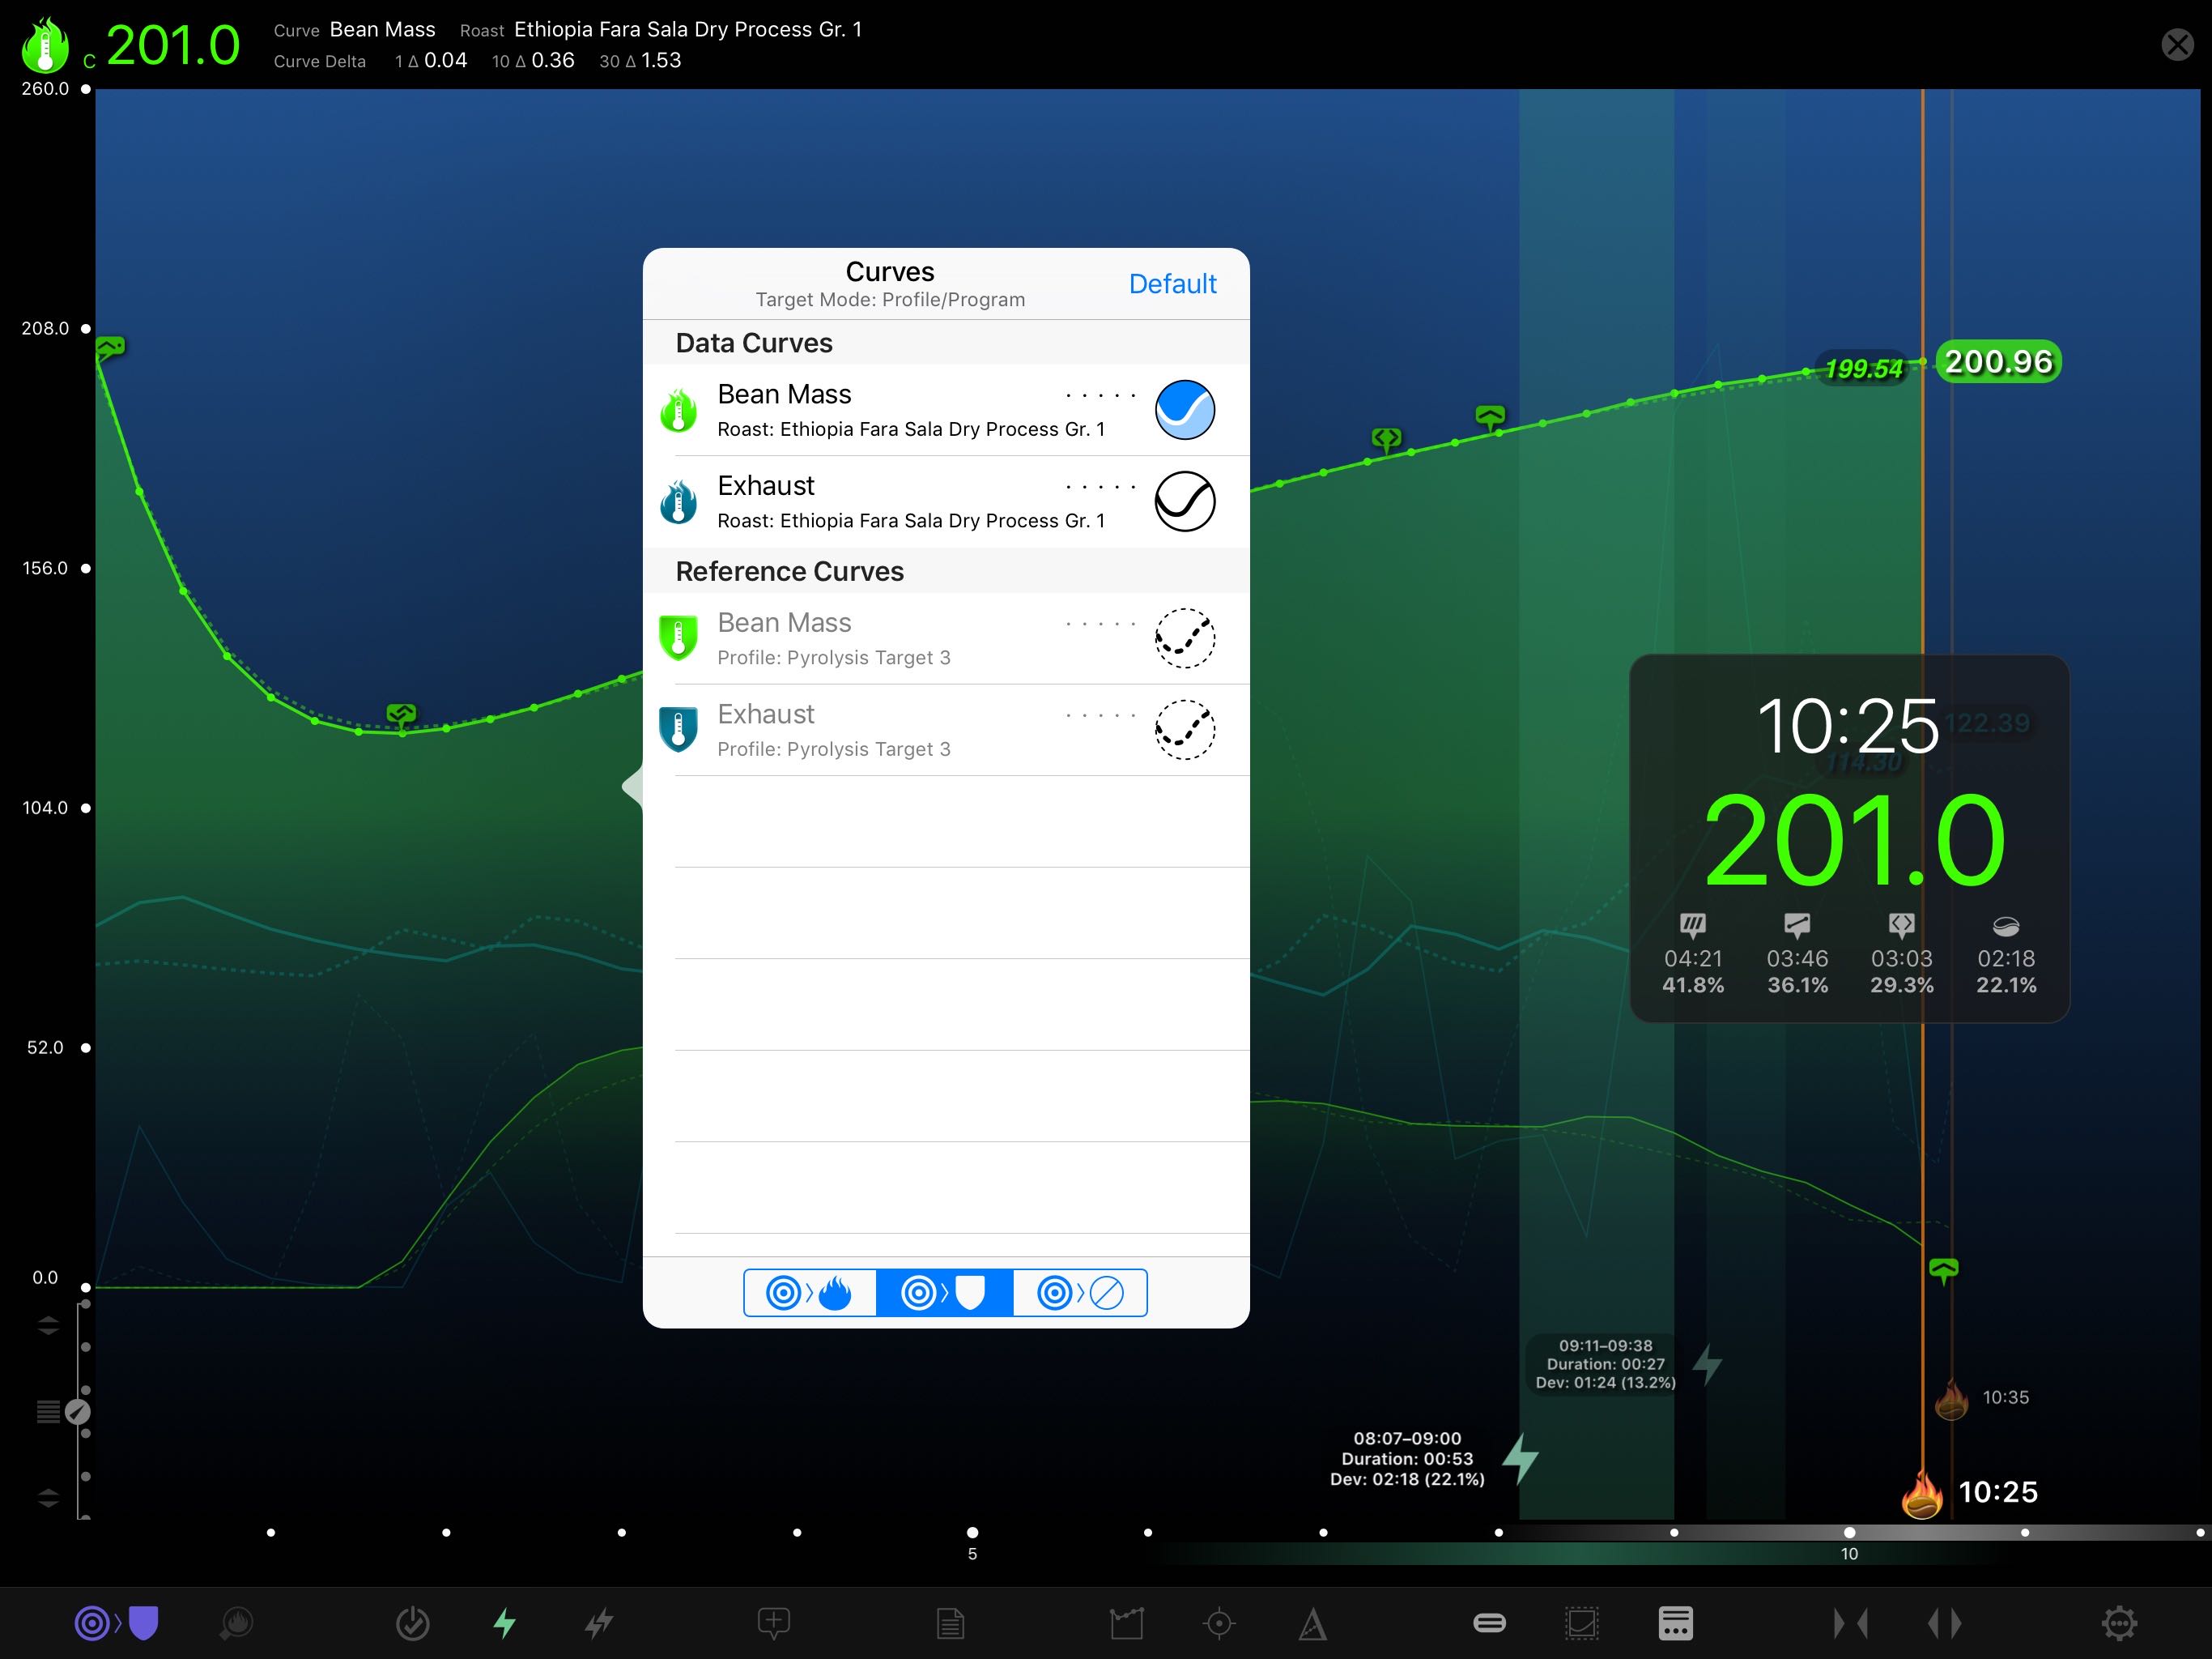Tap the compress horizontal arrows icon

[1850, 1622]
